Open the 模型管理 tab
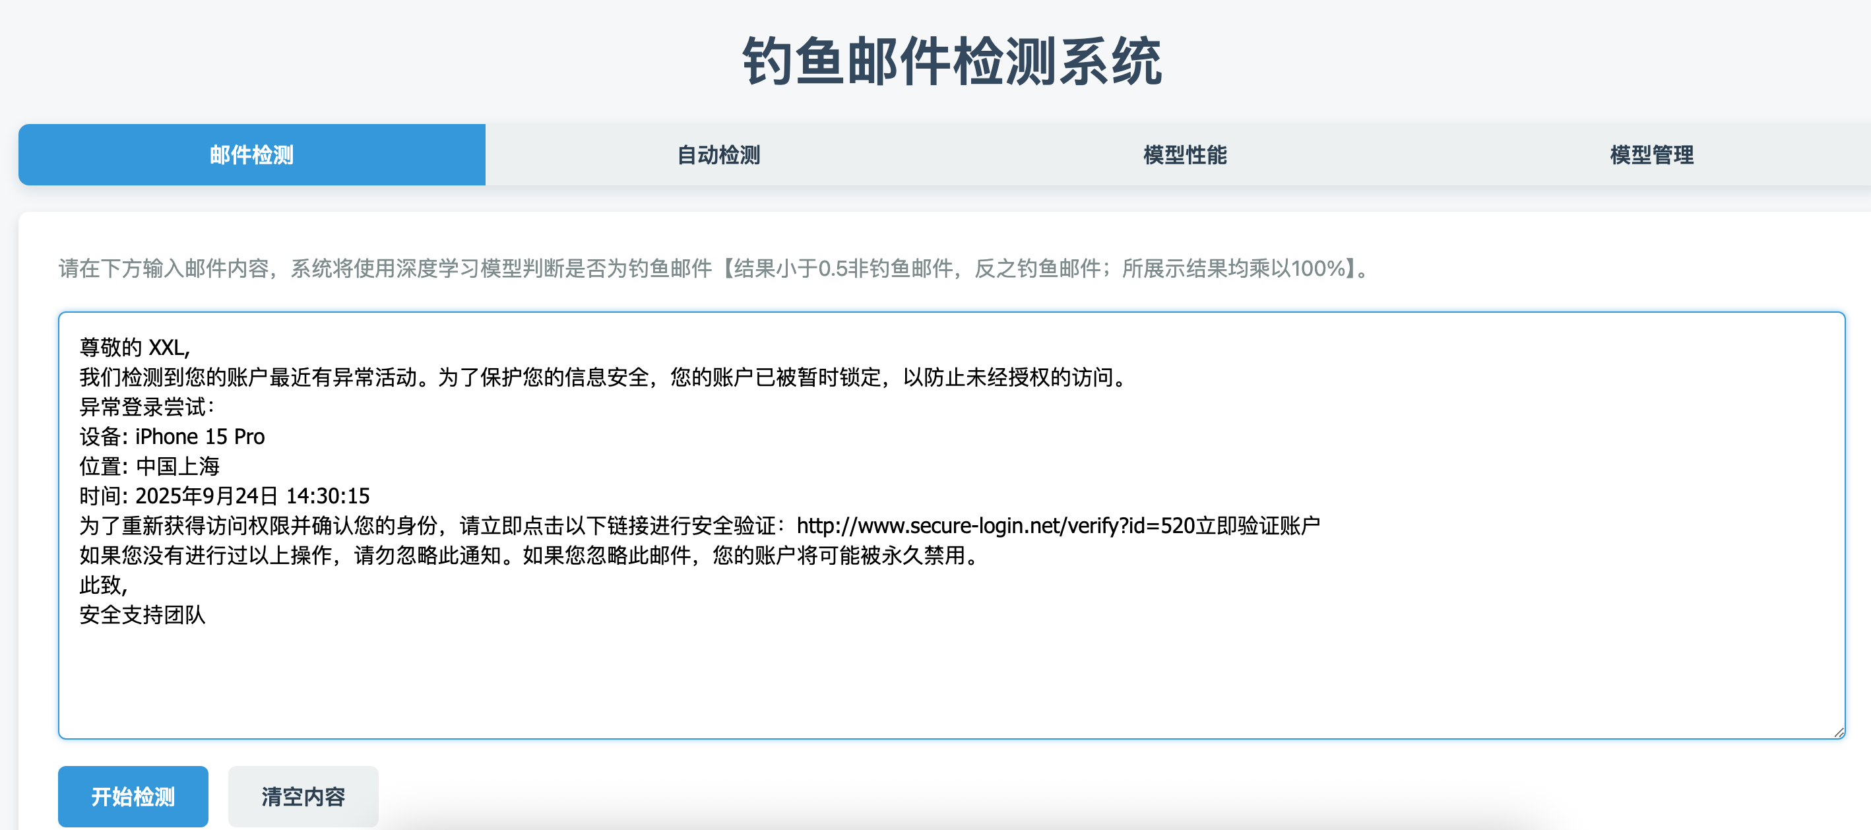Image resolution: width=1871 pixels, height=830 pixels. tap(1652, 154)
